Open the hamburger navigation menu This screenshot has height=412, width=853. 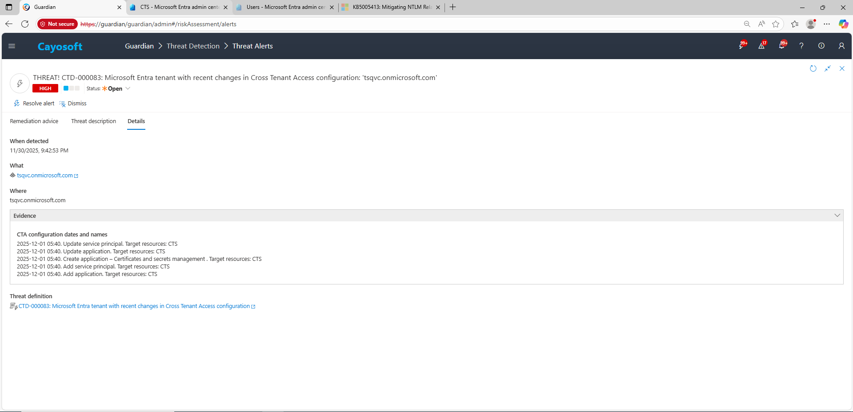coord(12,46)
